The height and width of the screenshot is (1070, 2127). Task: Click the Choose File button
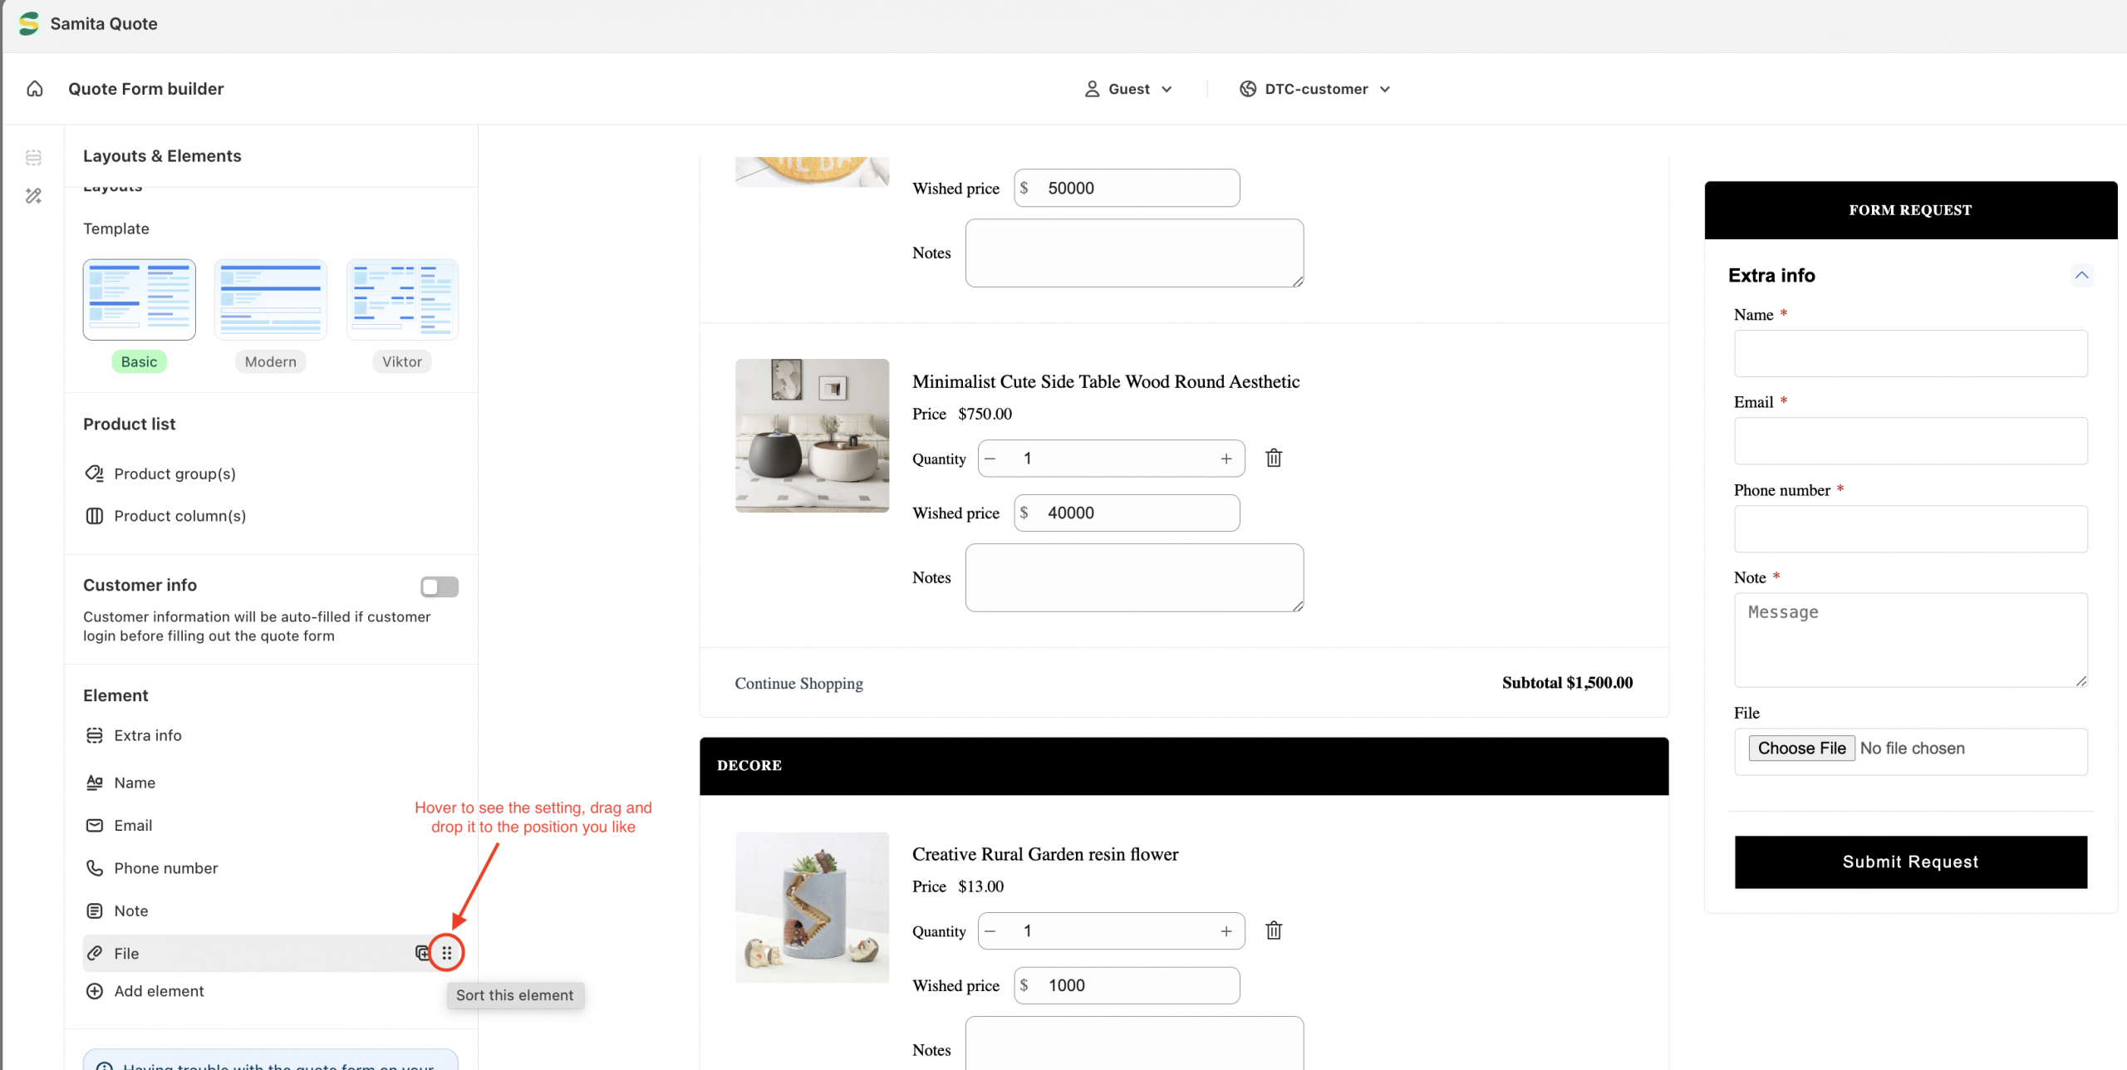pyautogui.click(x=1801, y=748)
